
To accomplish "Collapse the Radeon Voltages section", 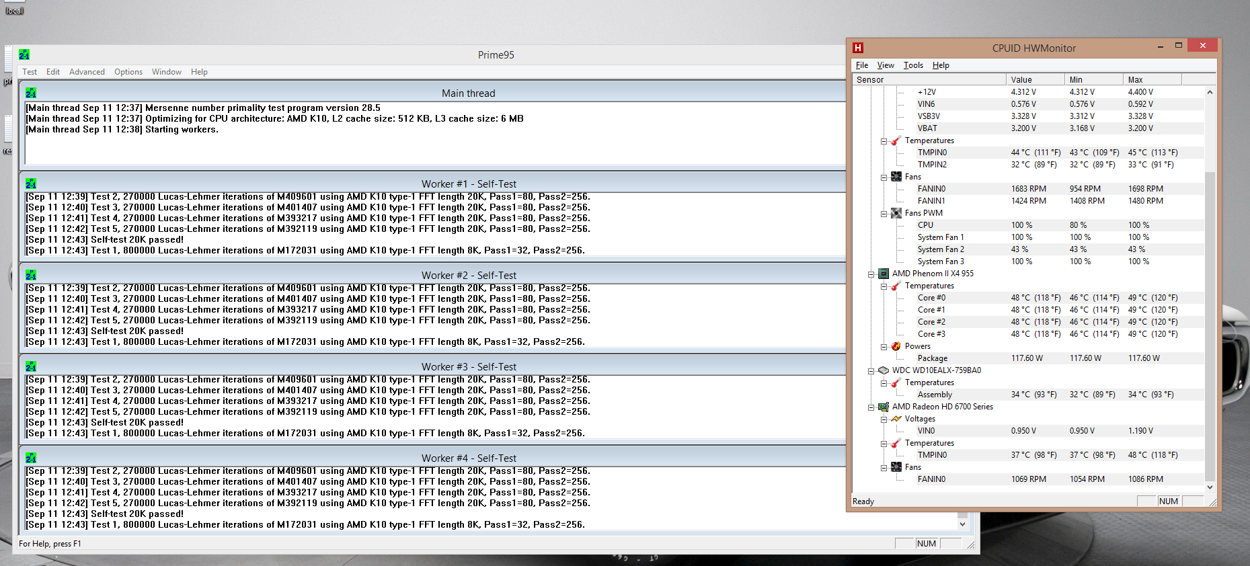I will 884,419.
